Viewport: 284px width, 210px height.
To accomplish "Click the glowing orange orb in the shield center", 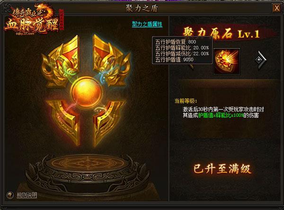I will pos(86,93).
